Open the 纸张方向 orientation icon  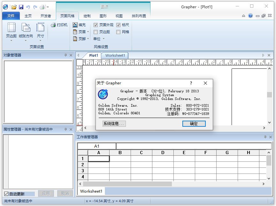point(26,27)
